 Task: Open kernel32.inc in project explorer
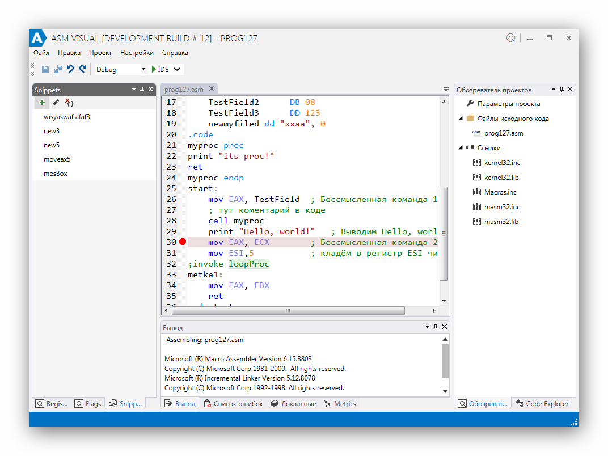pyautogui.click(x=502, y=163)
